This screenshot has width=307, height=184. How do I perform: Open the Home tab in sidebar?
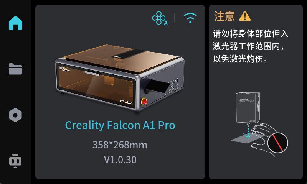tap(15, 23)
